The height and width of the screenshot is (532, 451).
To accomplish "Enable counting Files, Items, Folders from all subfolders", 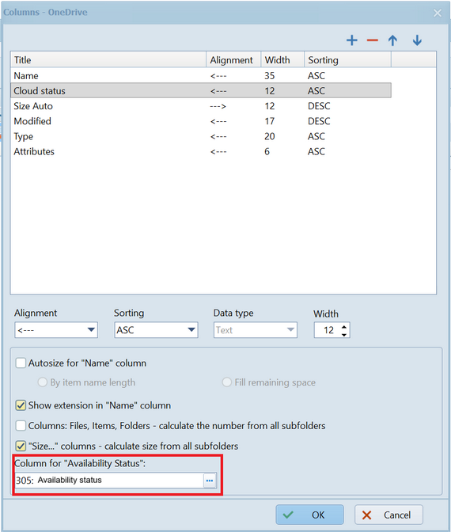I will pos(21,426).
